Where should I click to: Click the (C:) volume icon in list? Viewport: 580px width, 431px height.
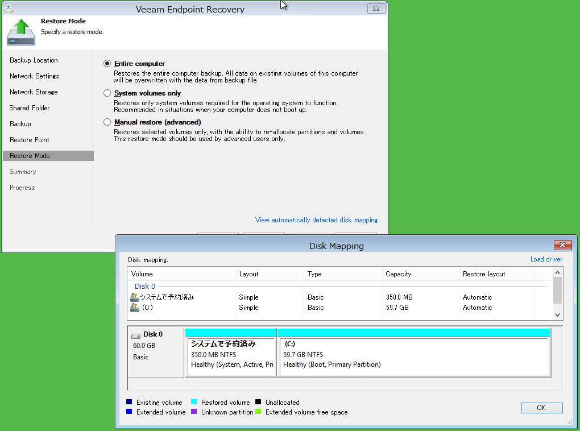coord(134,308)
